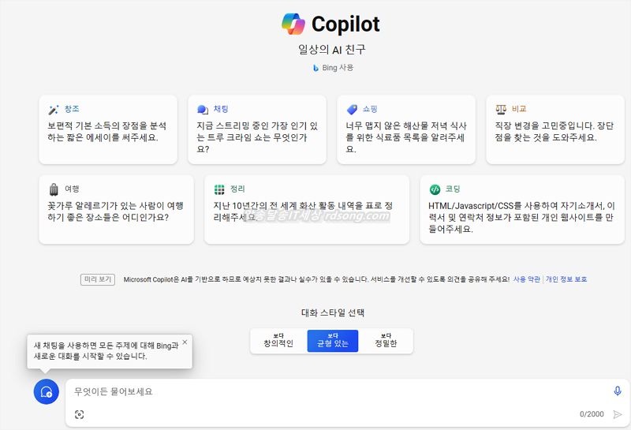Image resolution: width=631 pixels, height=430 pixels.
Task: Click the send arrow icon
Action: [x=618, y=414]
